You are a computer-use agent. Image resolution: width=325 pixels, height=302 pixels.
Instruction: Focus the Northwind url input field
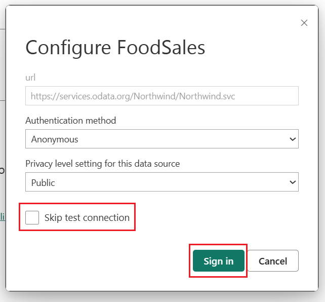162,96
